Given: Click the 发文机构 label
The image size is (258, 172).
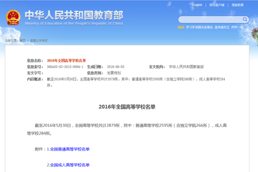Looking at the screenshot, I should 157,67.
